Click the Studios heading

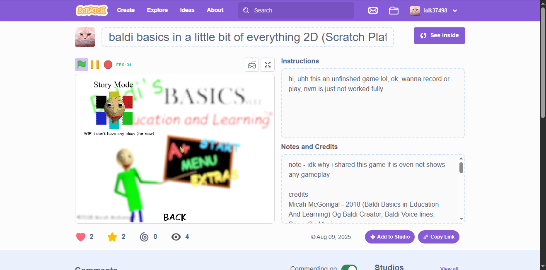tap(389, 267)
